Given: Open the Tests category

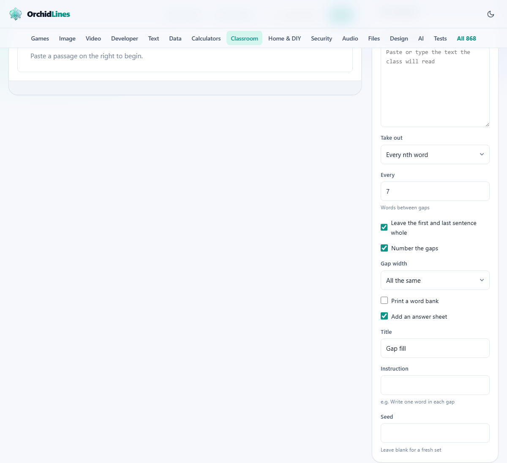Looking at the screenshot, I should (440, 38).
